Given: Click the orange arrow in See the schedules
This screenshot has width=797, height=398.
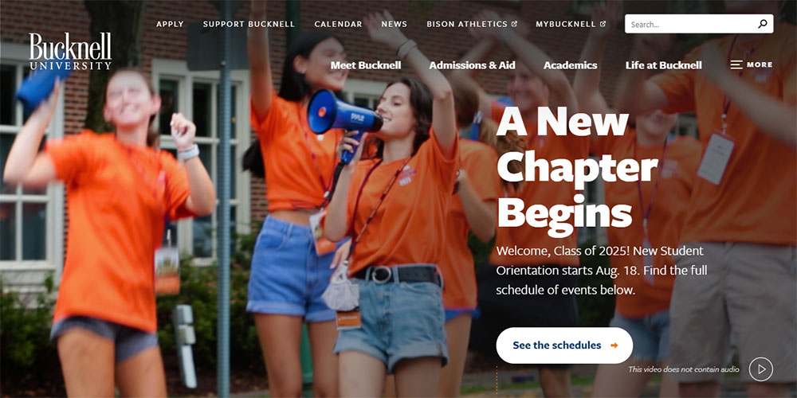Looking at the screenshot, I should pyautogui.click(x=614, y=345).
